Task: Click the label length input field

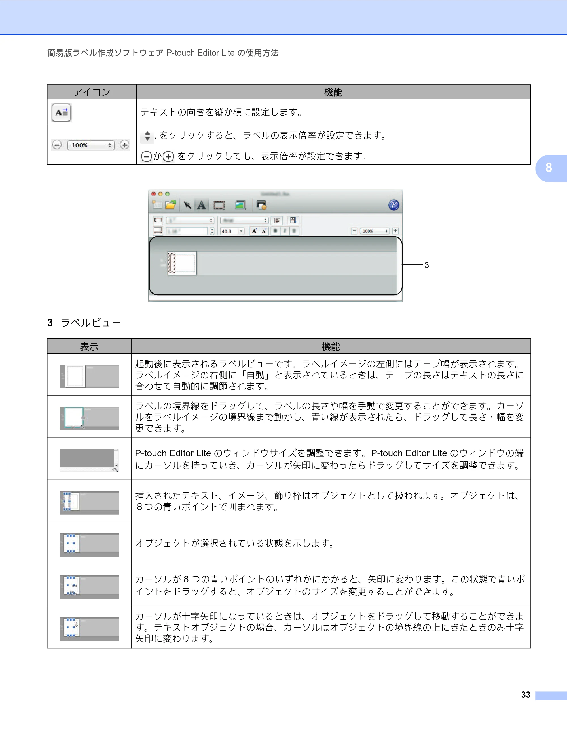Action: 187,231
